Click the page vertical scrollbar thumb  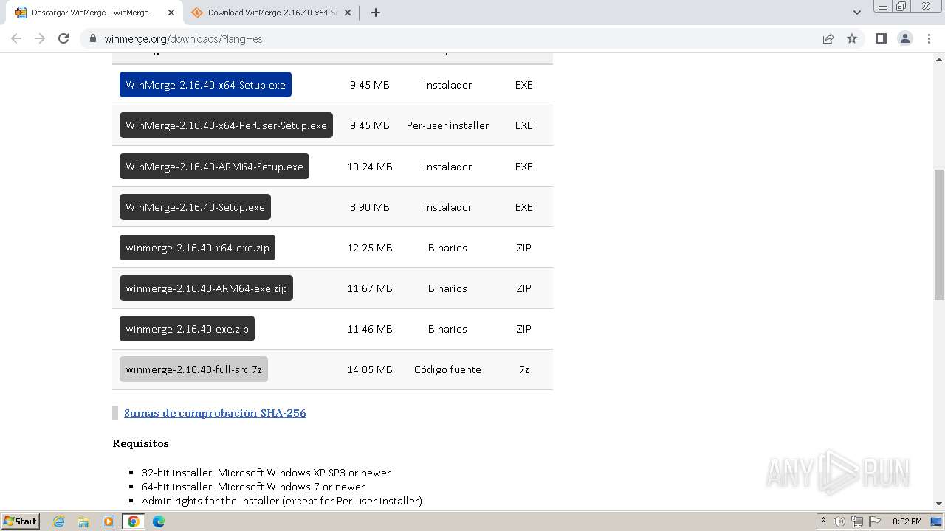click(939, 235)
